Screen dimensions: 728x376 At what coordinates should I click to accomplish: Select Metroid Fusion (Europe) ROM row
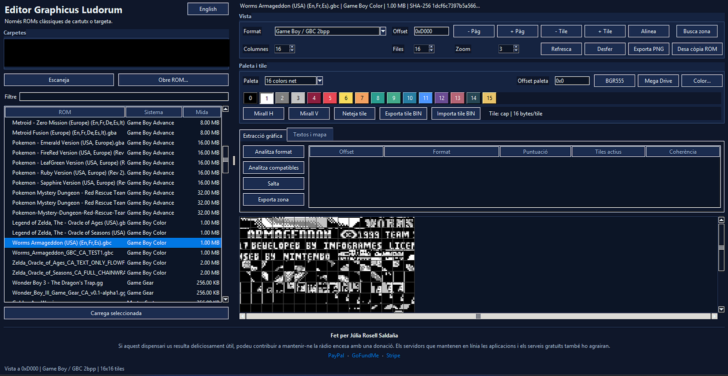[x=113, y=133]
